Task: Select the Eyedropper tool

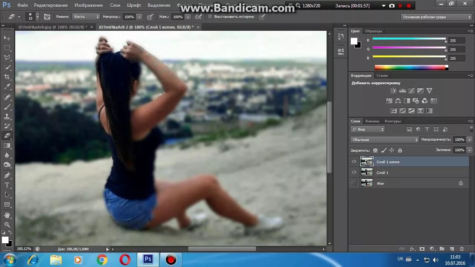Action: click(x=7, y=87)
